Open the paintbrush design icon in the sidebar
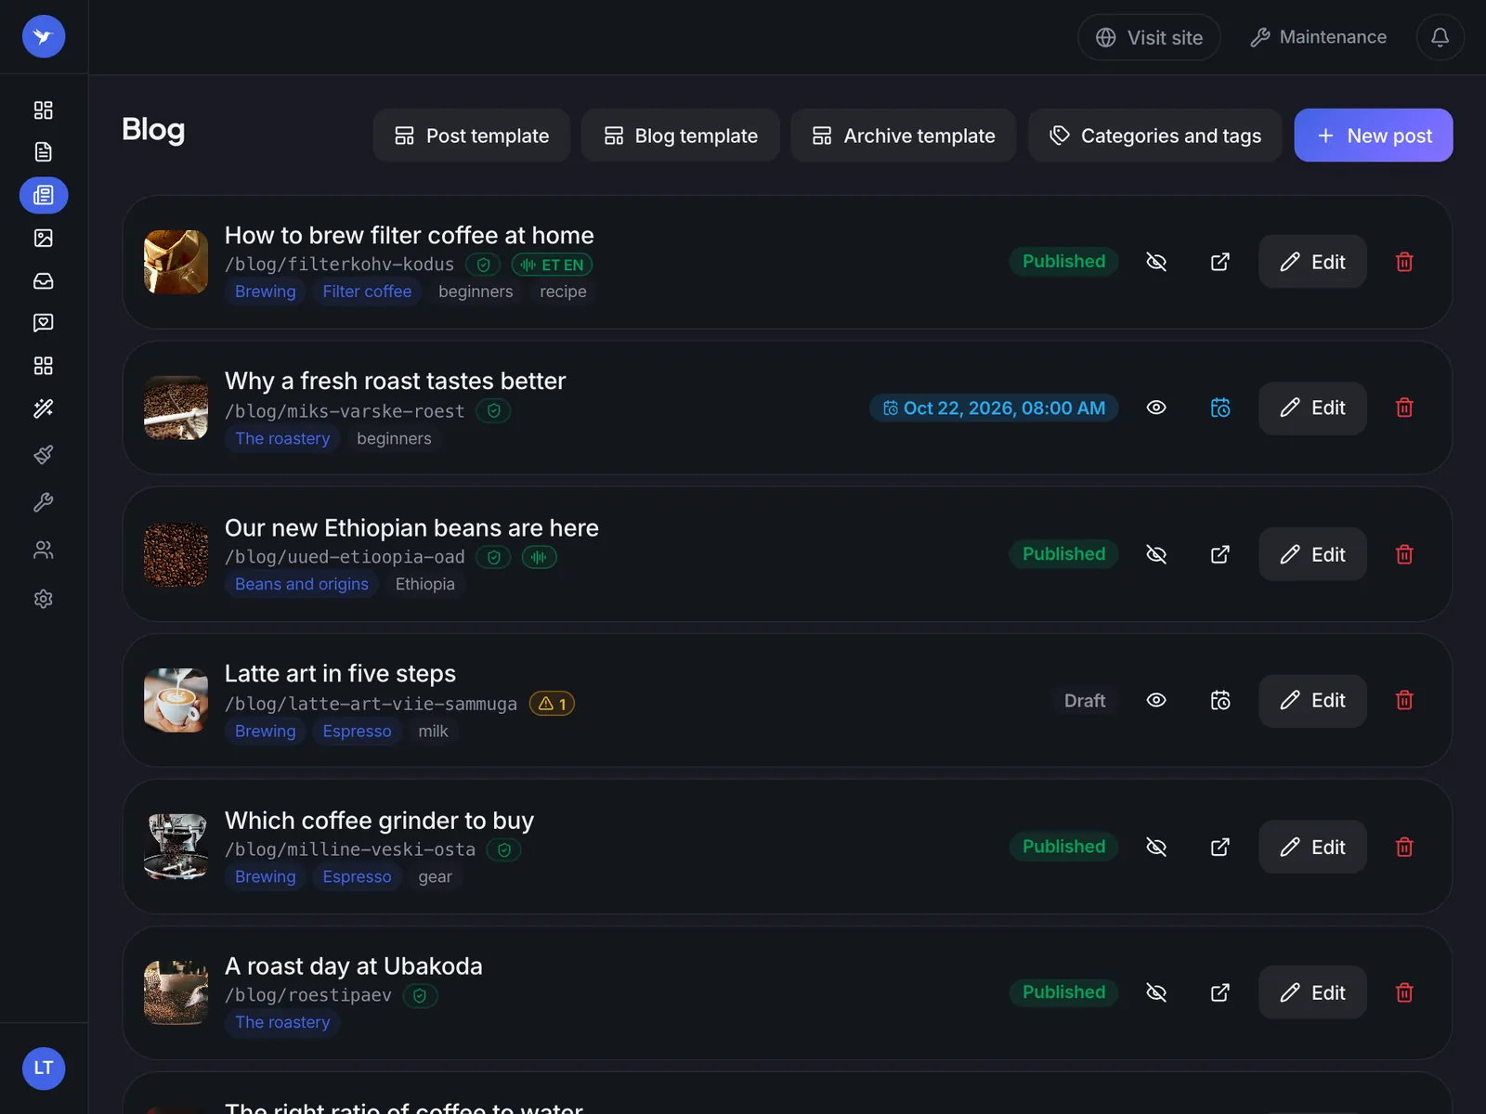 pos(44,455)
